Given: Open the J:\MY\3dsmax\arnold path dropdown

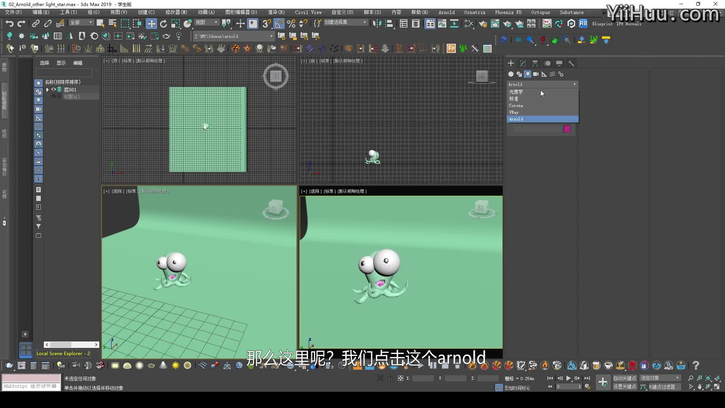Looking at the screenshot, I should point(233,36).
